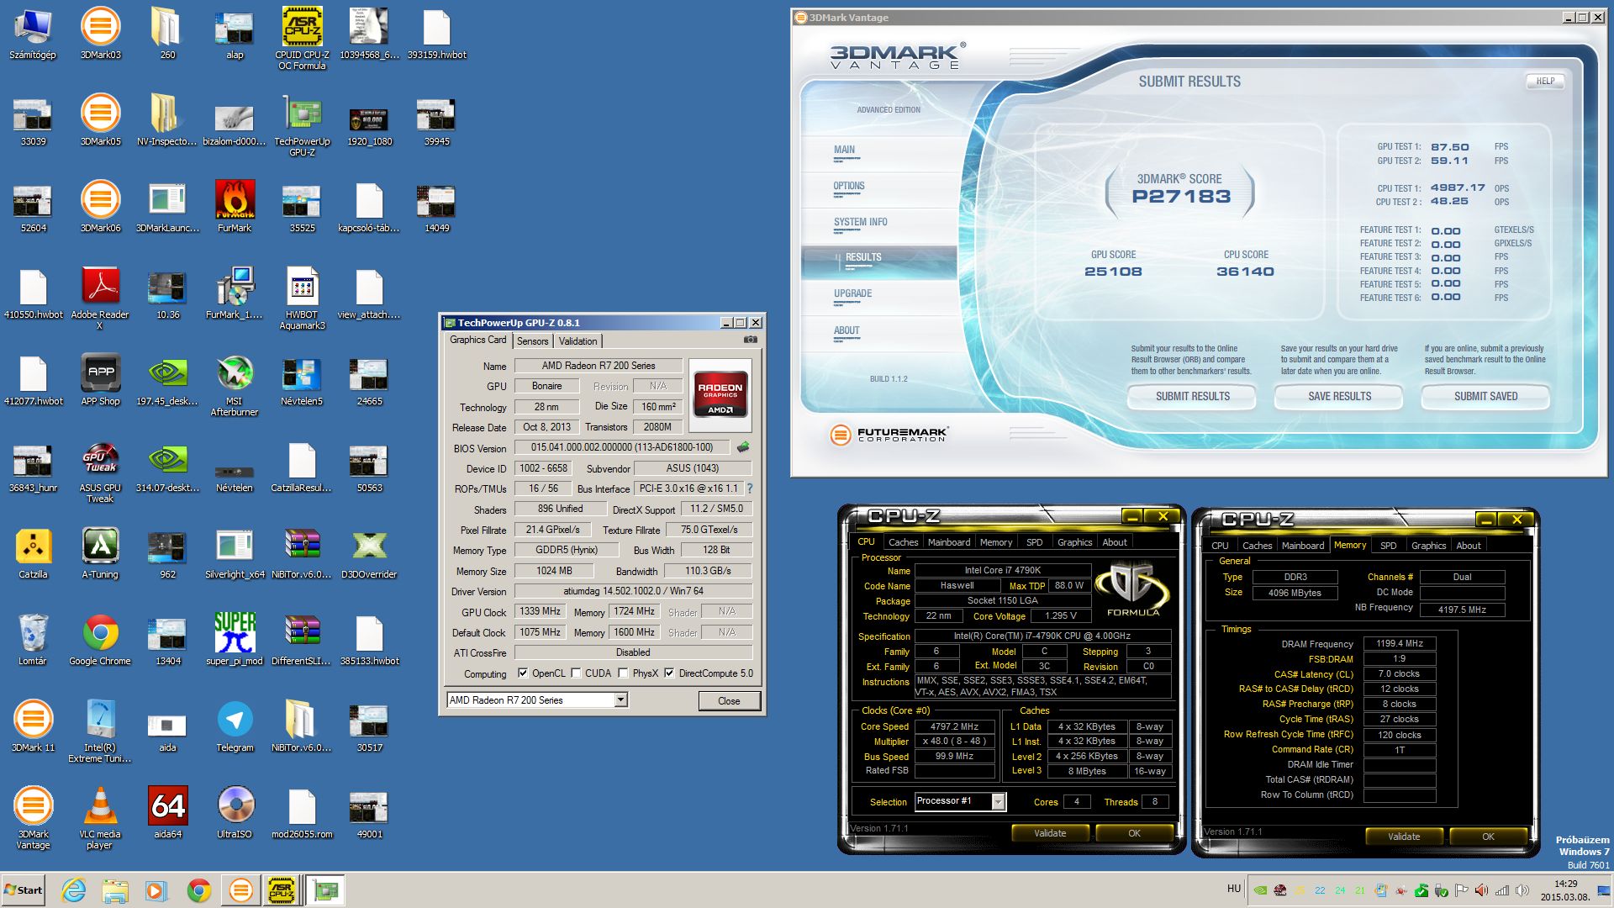Open SPD tab in left CPU-Z window
The height and width of the screenshot is (908, 1614).
1035,542
